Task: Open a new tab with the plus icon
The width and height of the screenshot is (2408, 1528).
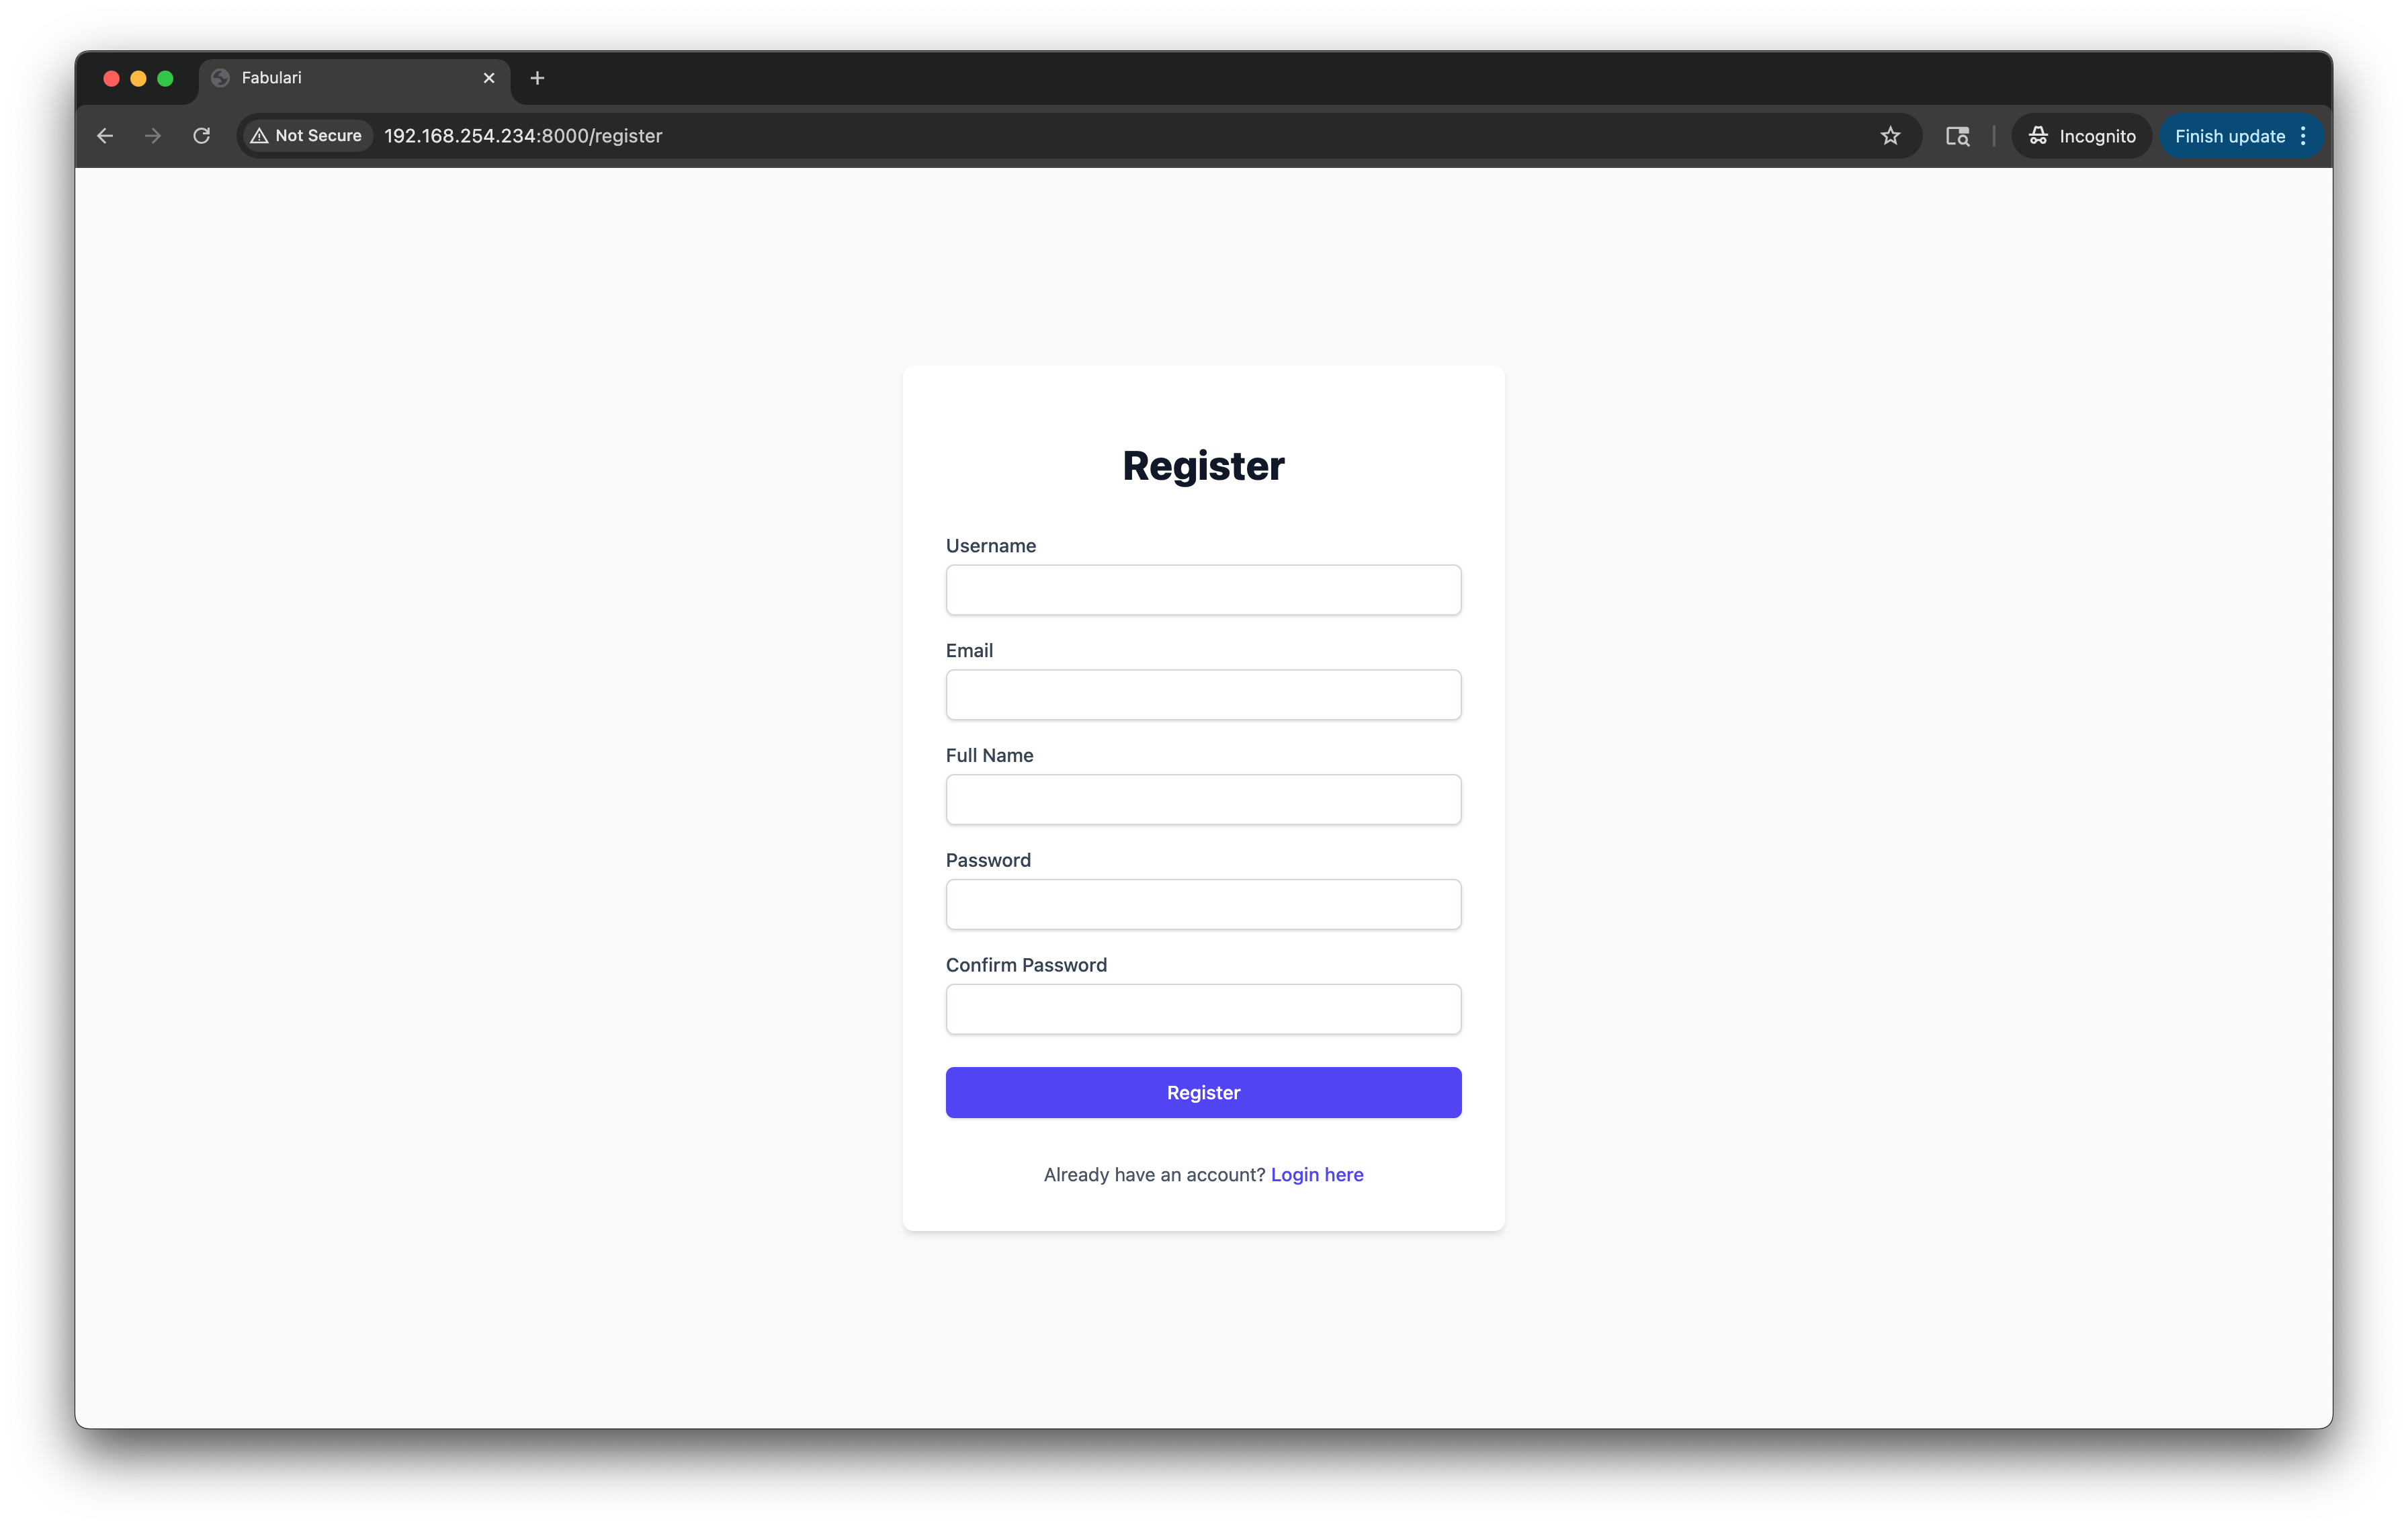Action: pos(537,78)
